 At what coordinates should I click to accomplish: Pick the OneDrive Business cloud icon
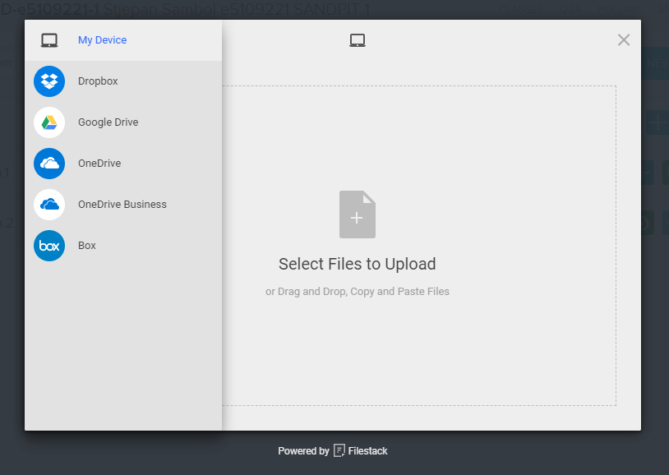point(49,205)
